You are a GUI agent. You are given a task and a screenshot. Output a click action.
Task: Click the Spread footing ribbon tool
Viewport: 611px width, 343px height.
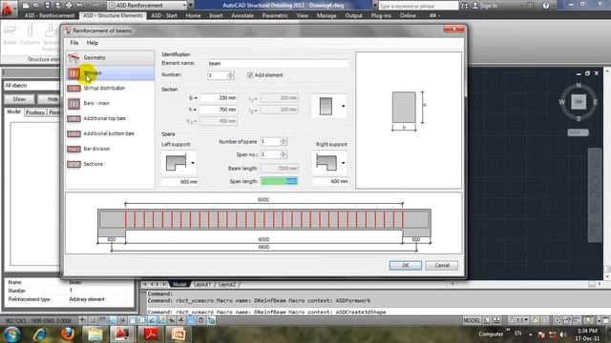[x=51, y=37]
